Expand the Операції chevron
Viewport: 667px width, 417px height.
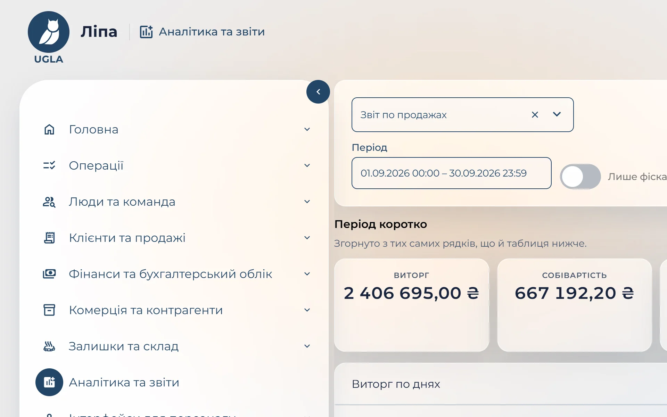click(307, 165)
